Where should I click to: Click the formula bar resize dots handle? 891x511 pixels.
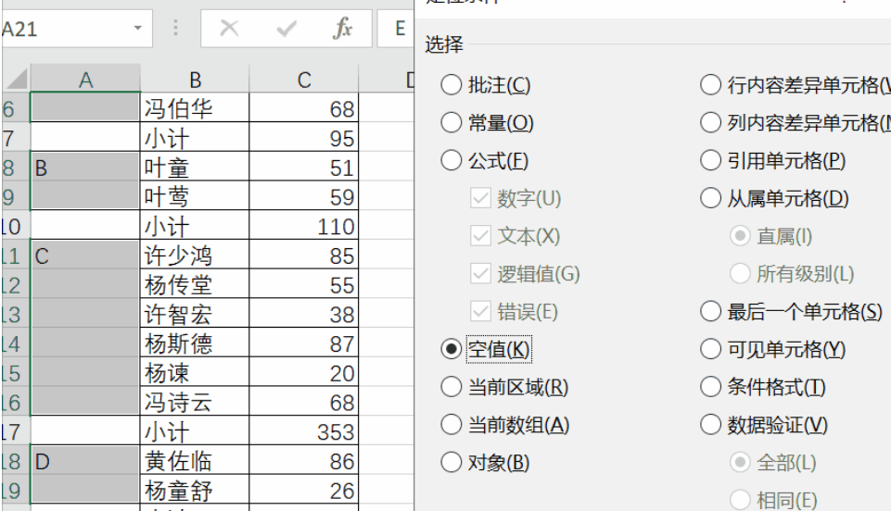176,29
